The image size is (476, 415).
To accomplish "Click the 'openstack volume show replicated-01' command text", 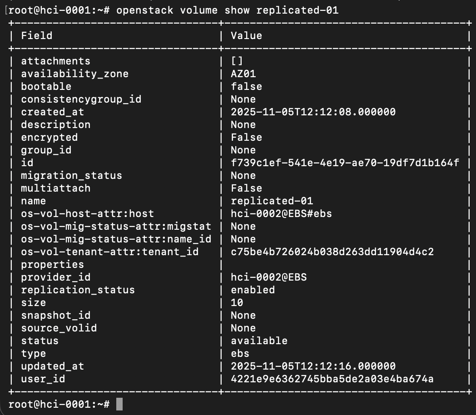I will click(x=227, y=10).
